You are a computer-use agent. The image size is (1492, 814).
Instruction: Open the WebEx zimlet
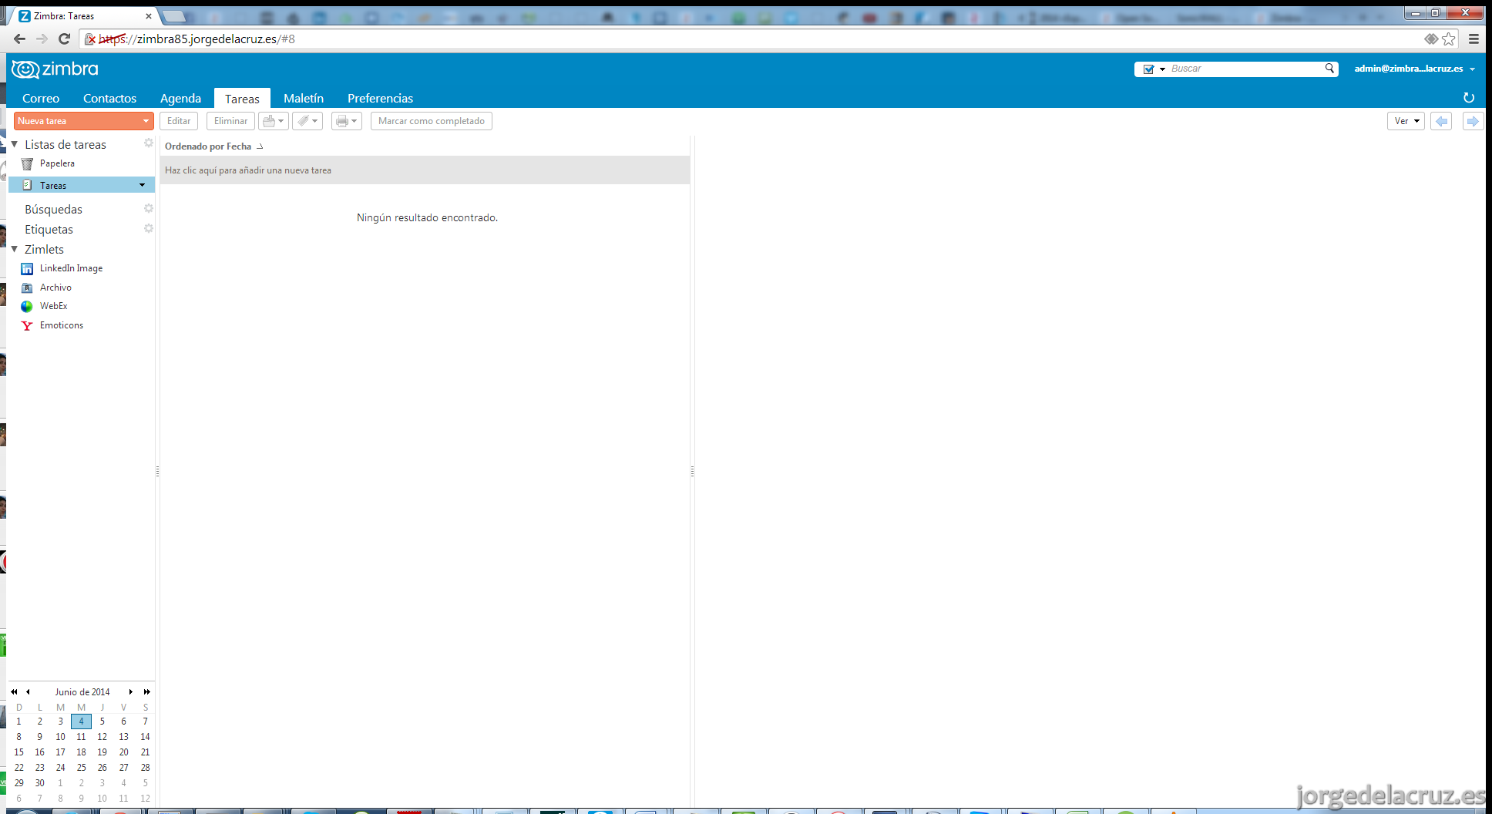(53, 306)
